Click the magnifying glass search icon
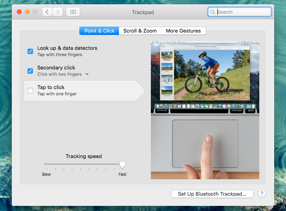Image resolution: width=286 pixels, height=211 pixels. click(x=213, y=12)
